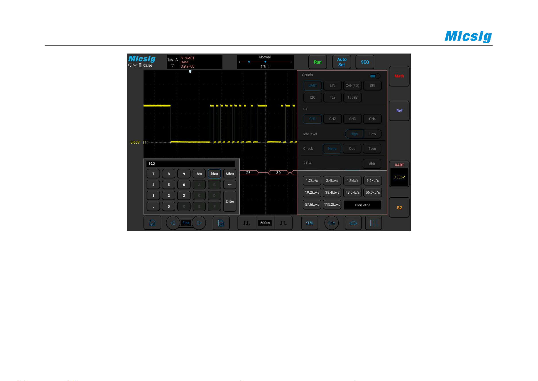Select 1553B serial protocol

pos(352,98)
